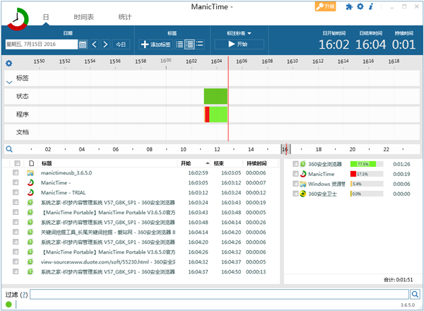Click ManicTime icon in TRIAL row
The image size is (424, 311).
point(30,192)
